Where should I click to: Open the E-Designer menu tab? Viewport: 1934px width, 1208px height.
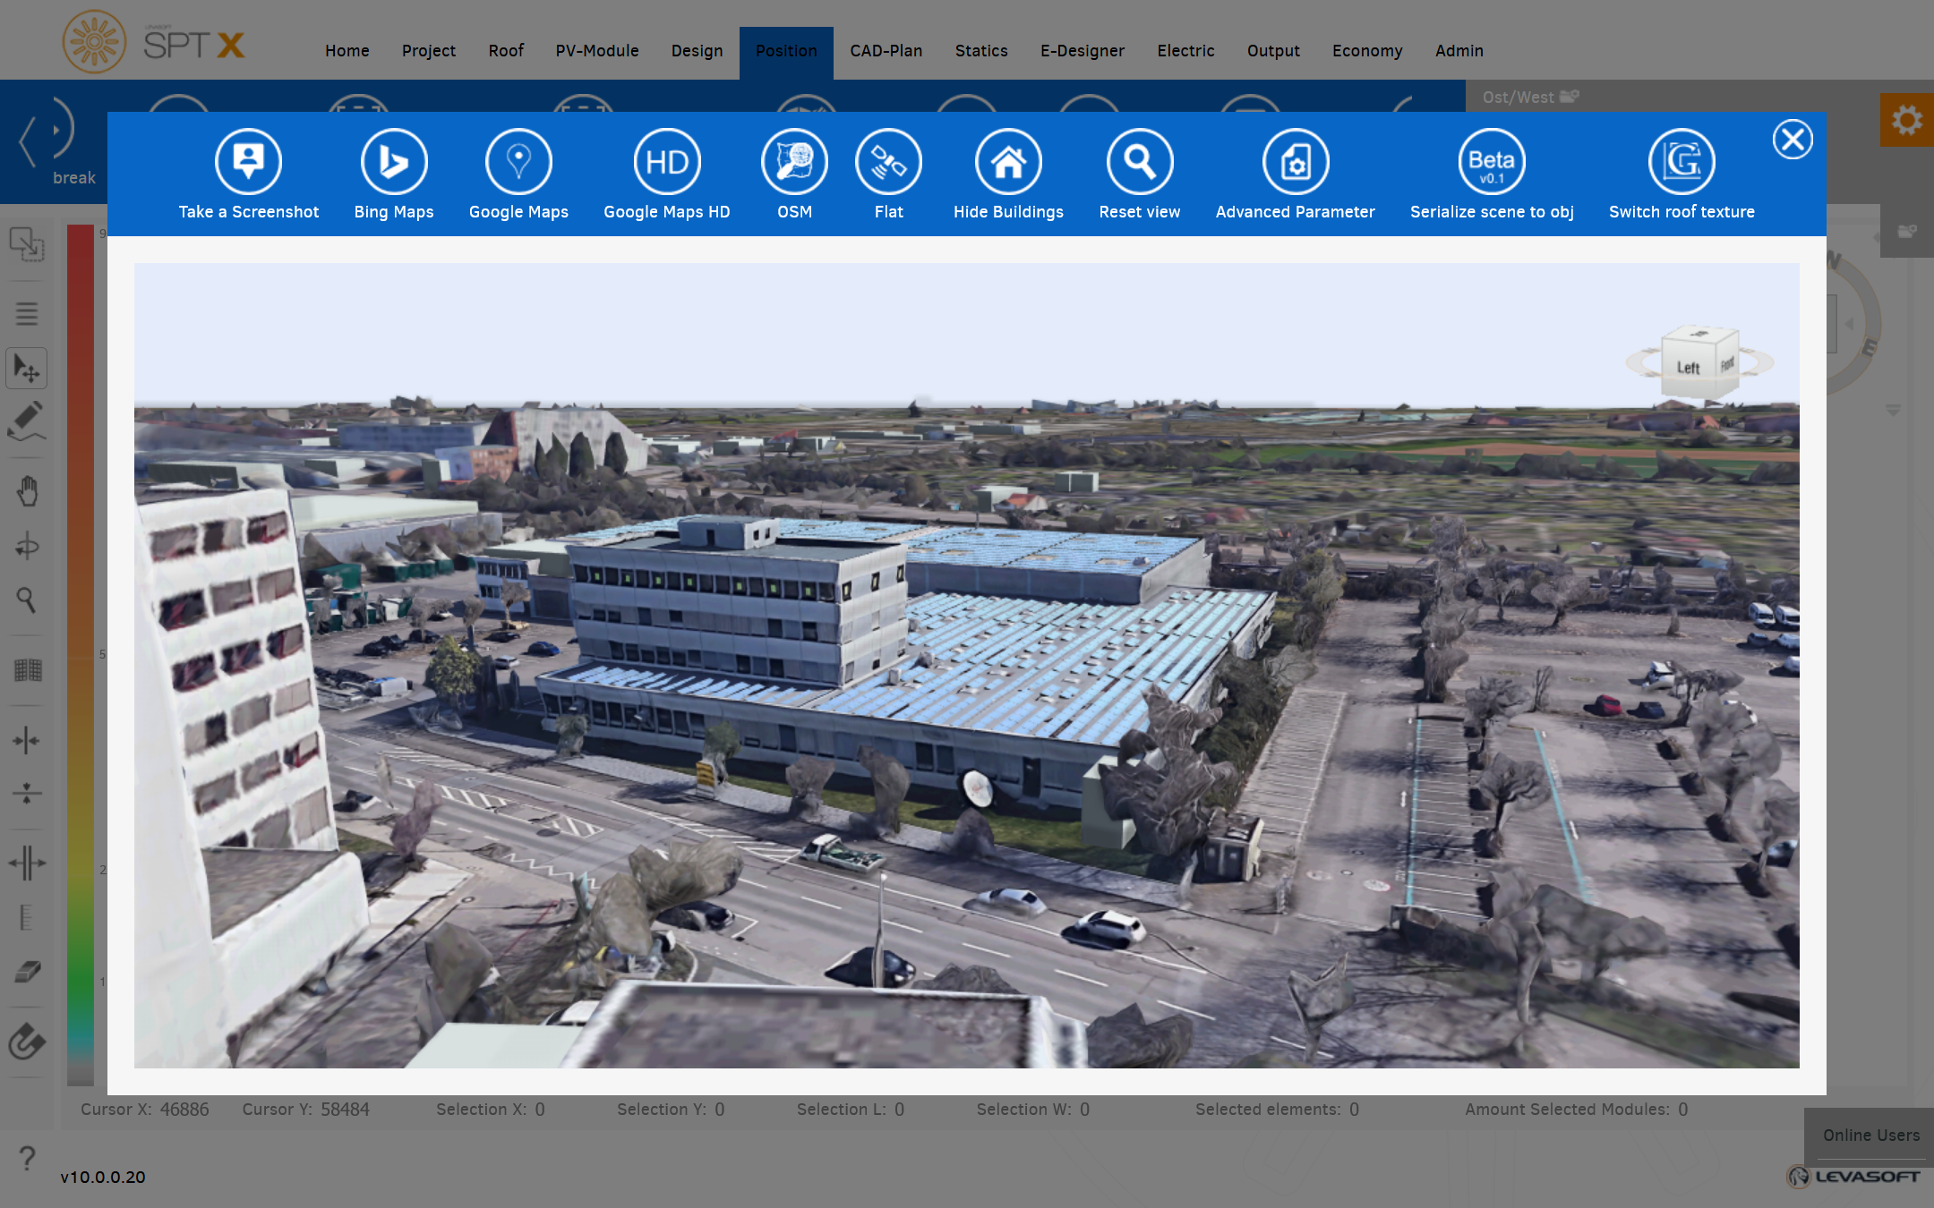[x=1082, y=51]
